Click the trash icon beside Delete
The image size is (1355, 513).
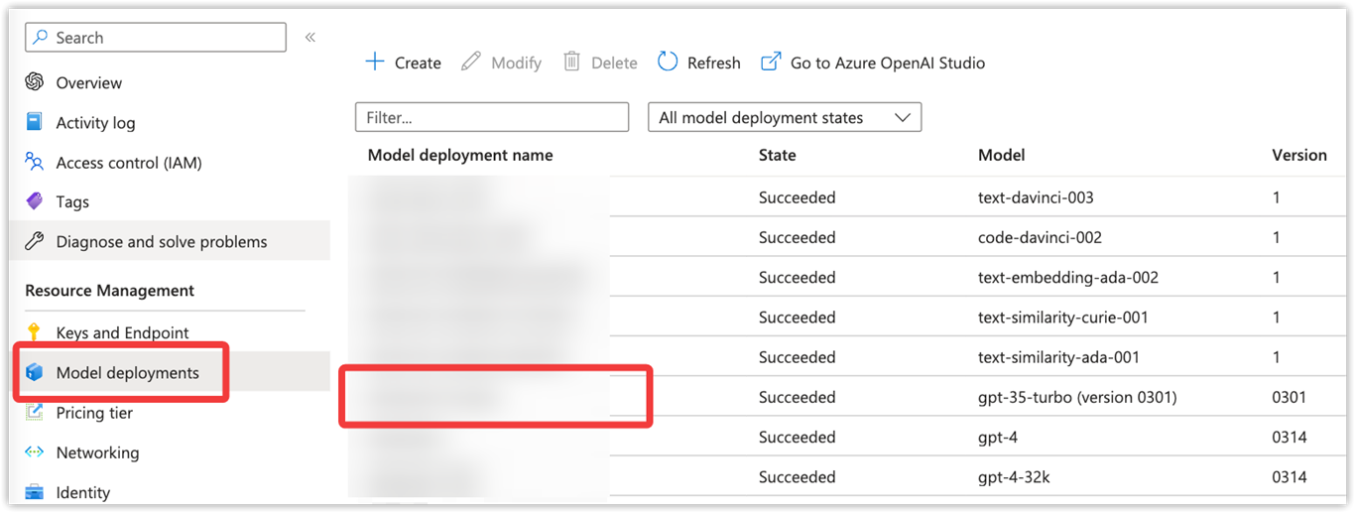571,62
